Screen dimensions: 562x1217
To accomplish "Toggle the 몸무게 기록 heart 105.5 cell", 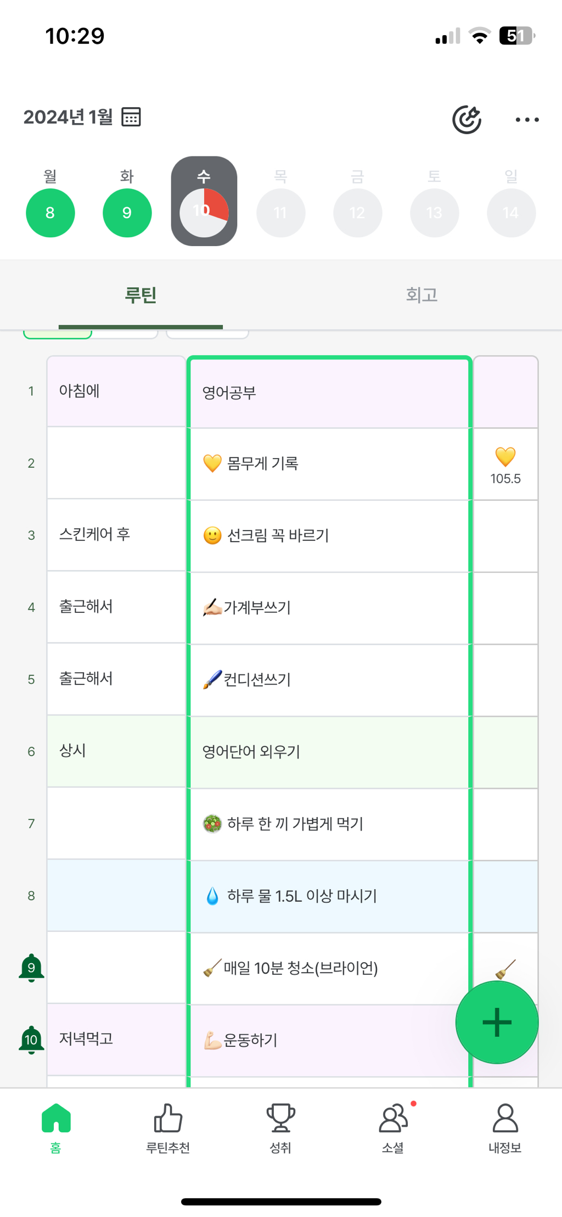I will pos(505,464).
